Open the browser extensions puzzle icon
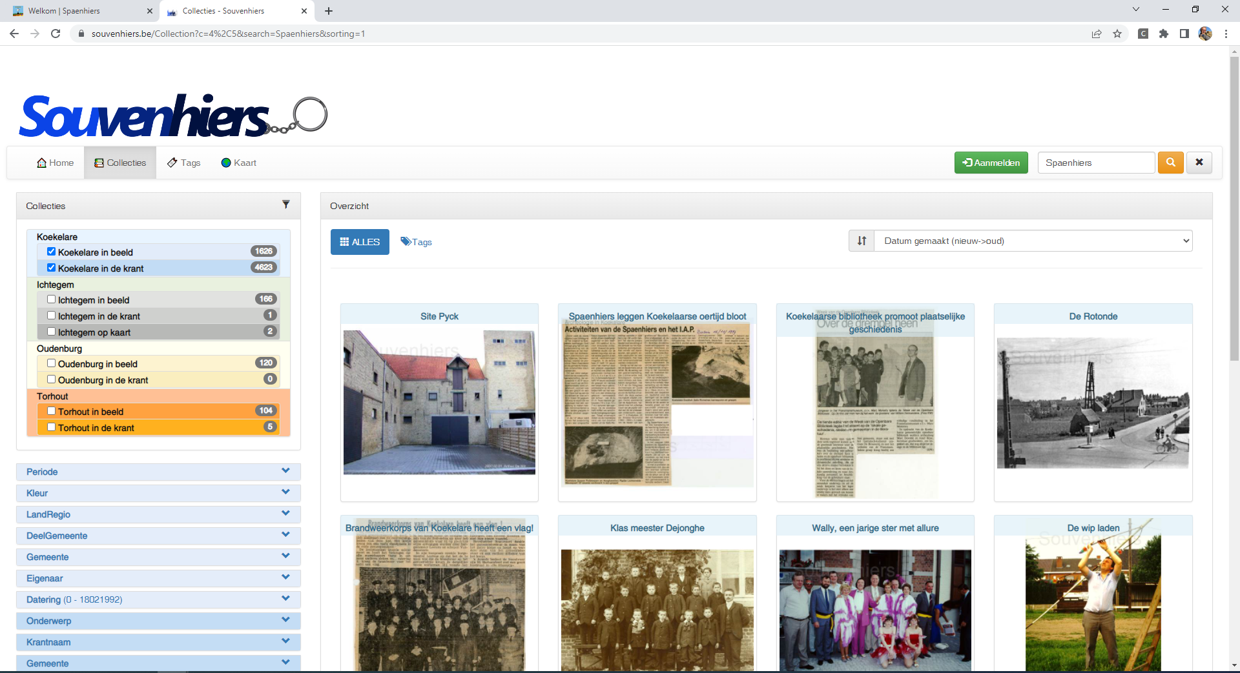This screenshot has height=673, width=1240. tap(1164, 34)
